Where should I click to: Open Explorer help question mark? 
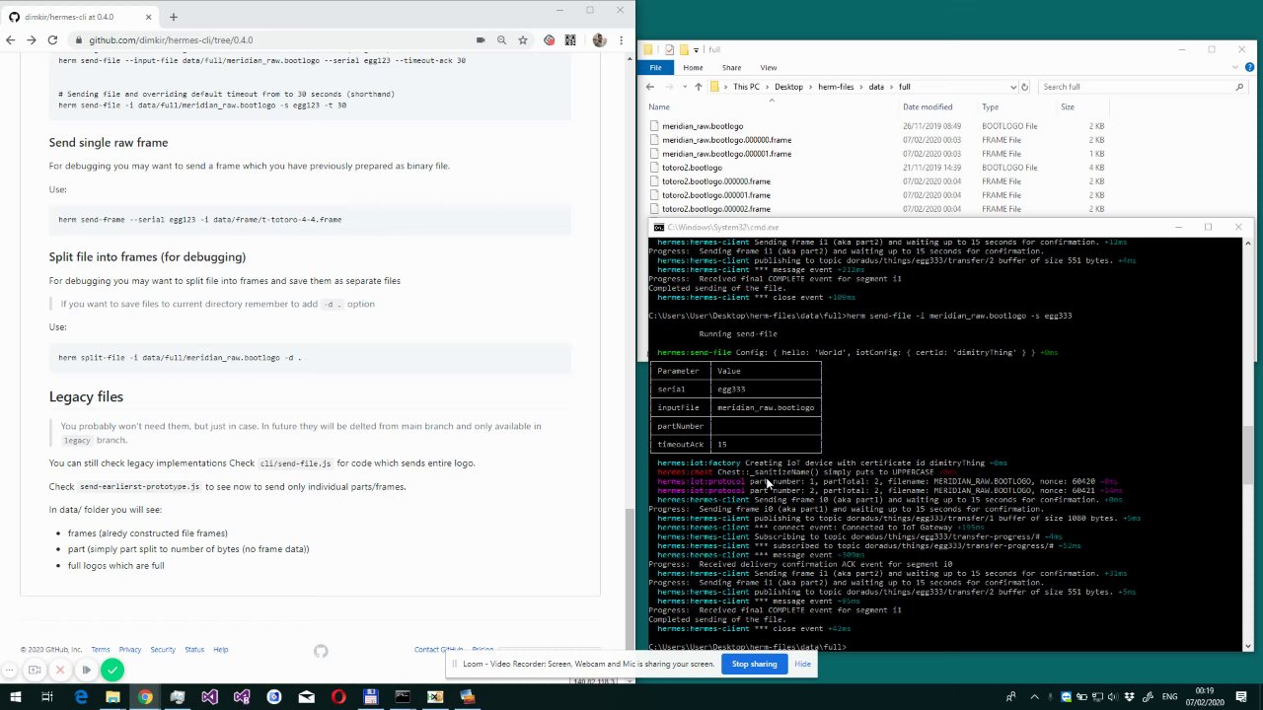(1249, 67)
